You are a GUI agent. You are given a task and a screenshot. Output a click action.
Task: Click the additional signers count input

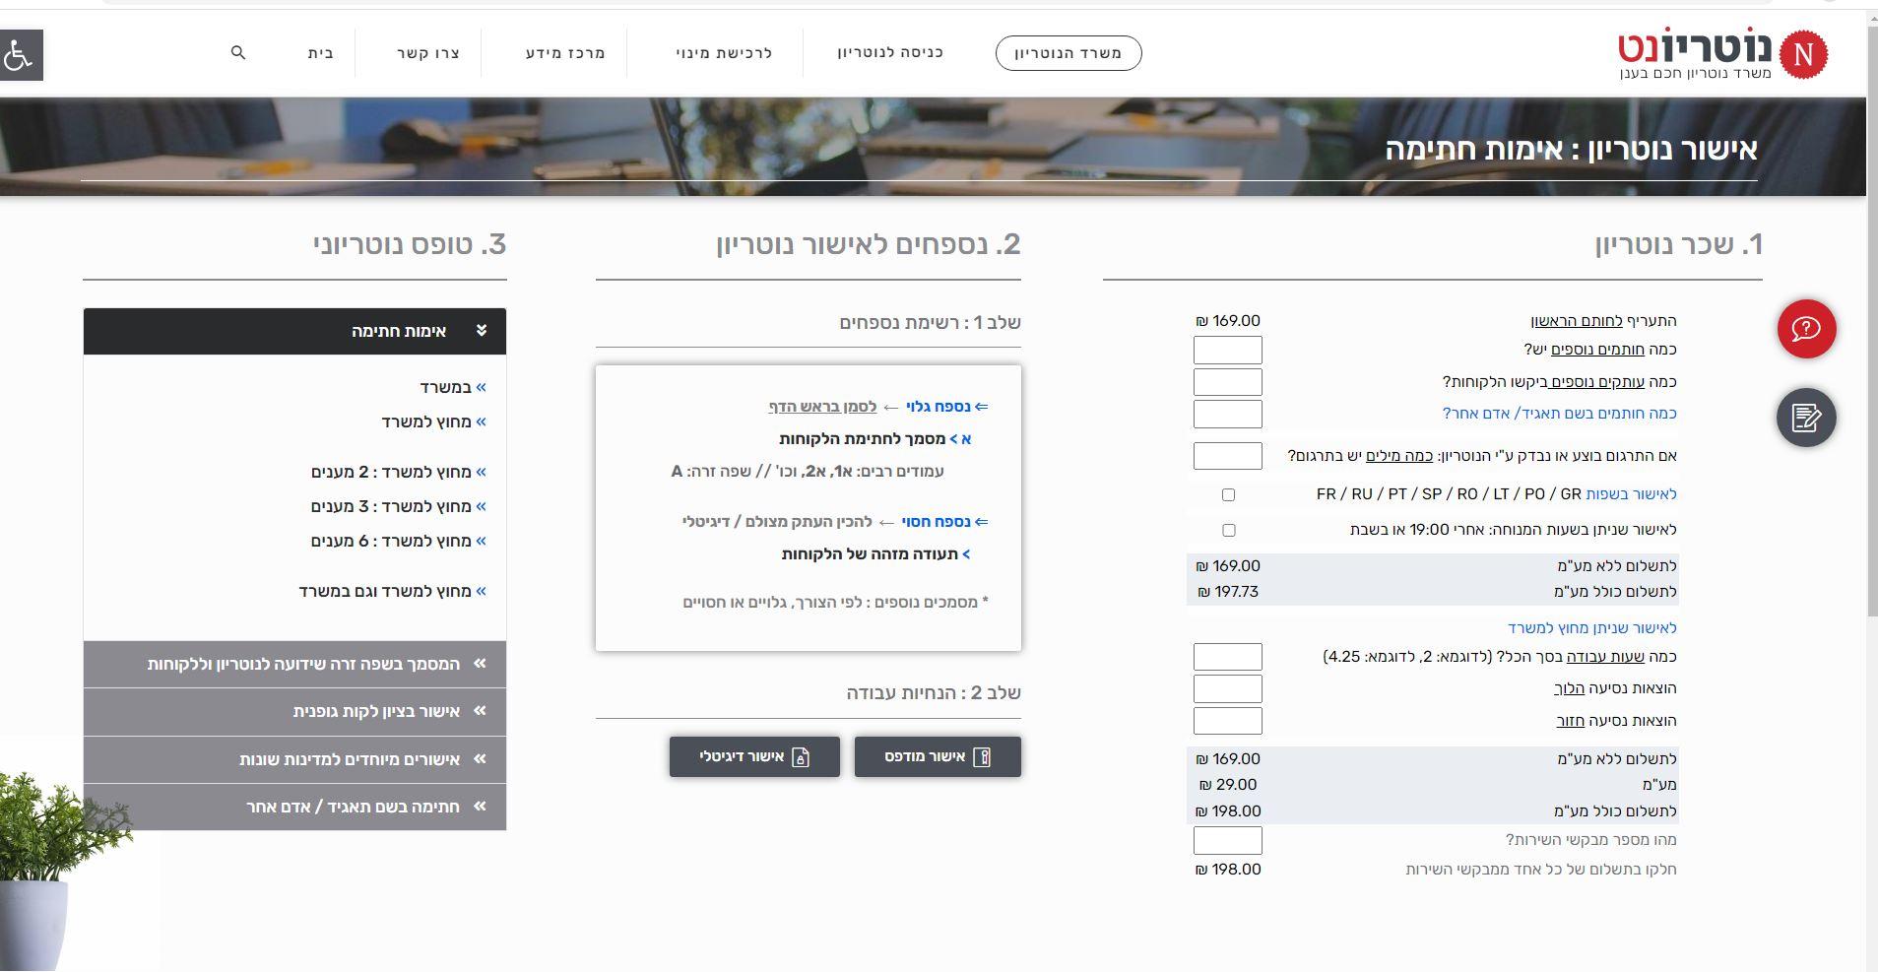[1227, 350]
